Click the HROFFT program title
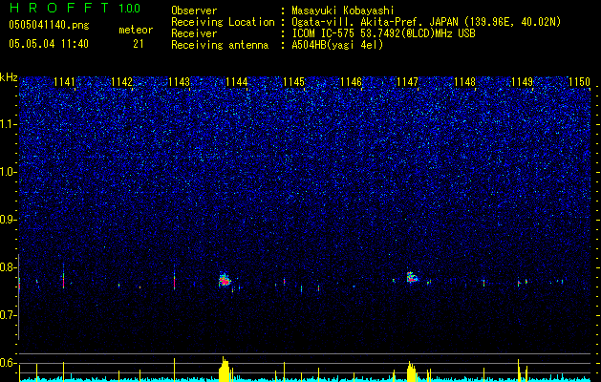 pyautogui.click(x=59, y=8)
